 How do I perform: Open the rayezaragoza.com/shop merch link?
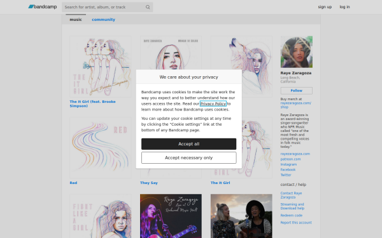pyautogui.click(x=296, y=105)
